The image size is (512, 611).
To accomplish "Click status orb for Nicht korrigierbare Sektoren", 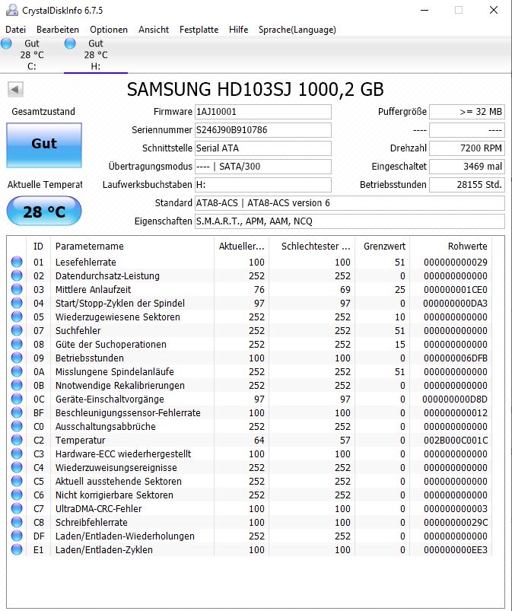I will (17, 495).
